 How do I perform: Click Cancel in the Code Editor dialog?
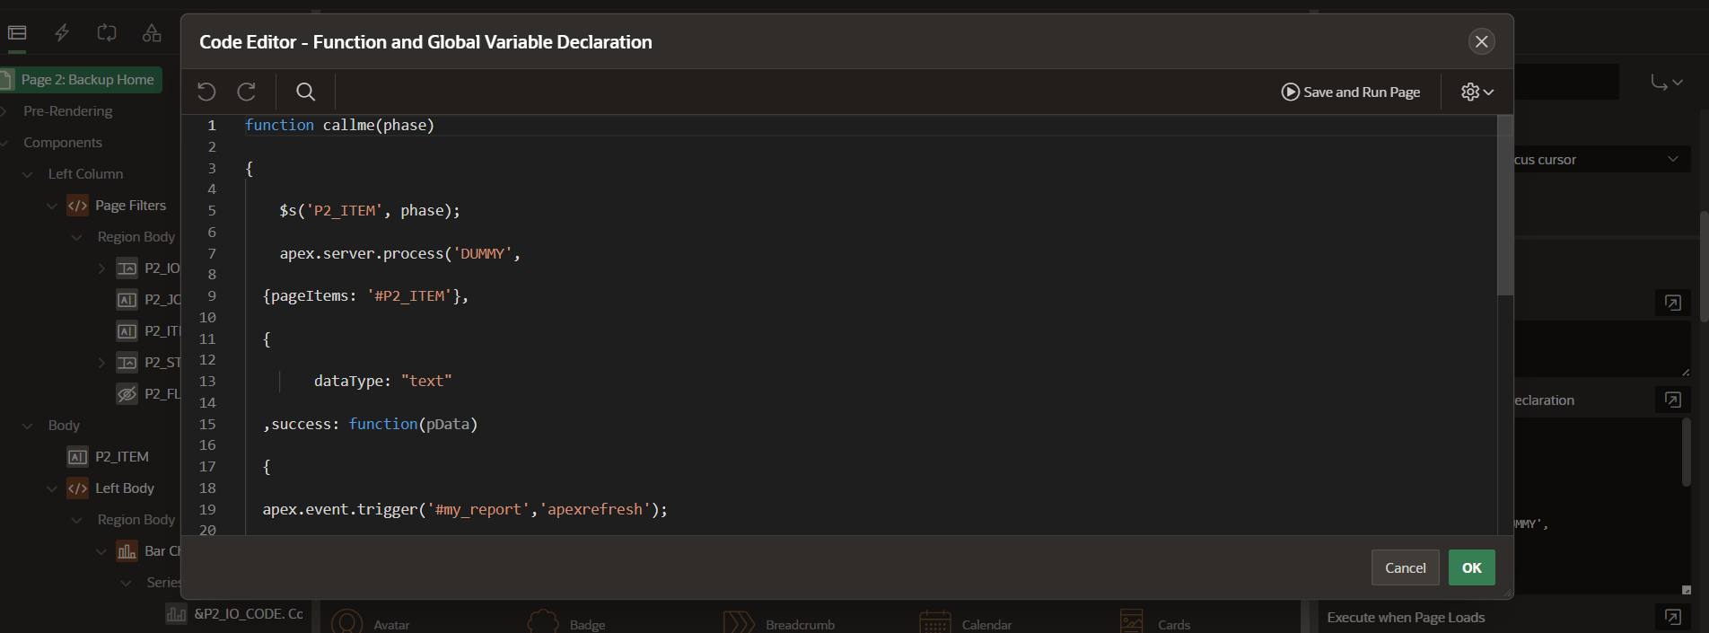point(1406,567)
